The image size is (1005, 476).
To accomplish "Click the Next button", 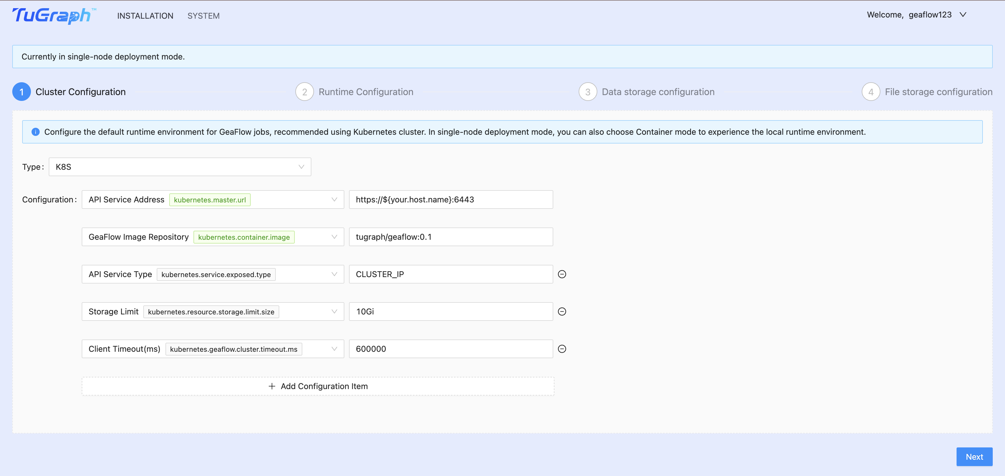I will [x=974, y=456].
